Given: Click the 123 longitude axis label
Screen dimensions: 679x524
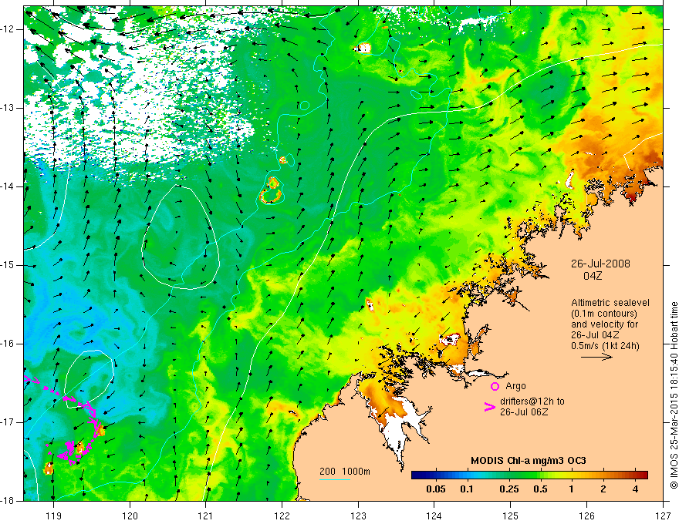Looking at the screenshot, I should coord(358,516).
